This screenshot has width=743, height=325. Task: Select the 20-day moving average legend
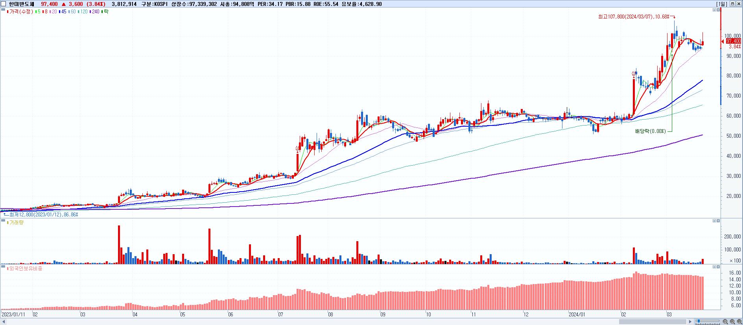tap(53, 12)
